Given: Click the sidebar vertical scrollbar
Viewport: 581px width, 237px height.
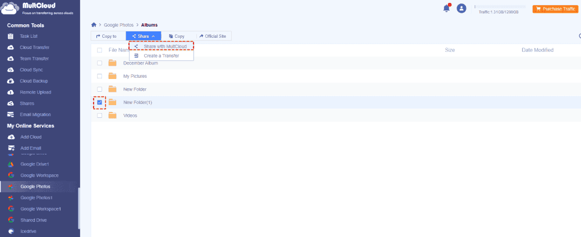Looking at the screenshot, I should (78, 209).
